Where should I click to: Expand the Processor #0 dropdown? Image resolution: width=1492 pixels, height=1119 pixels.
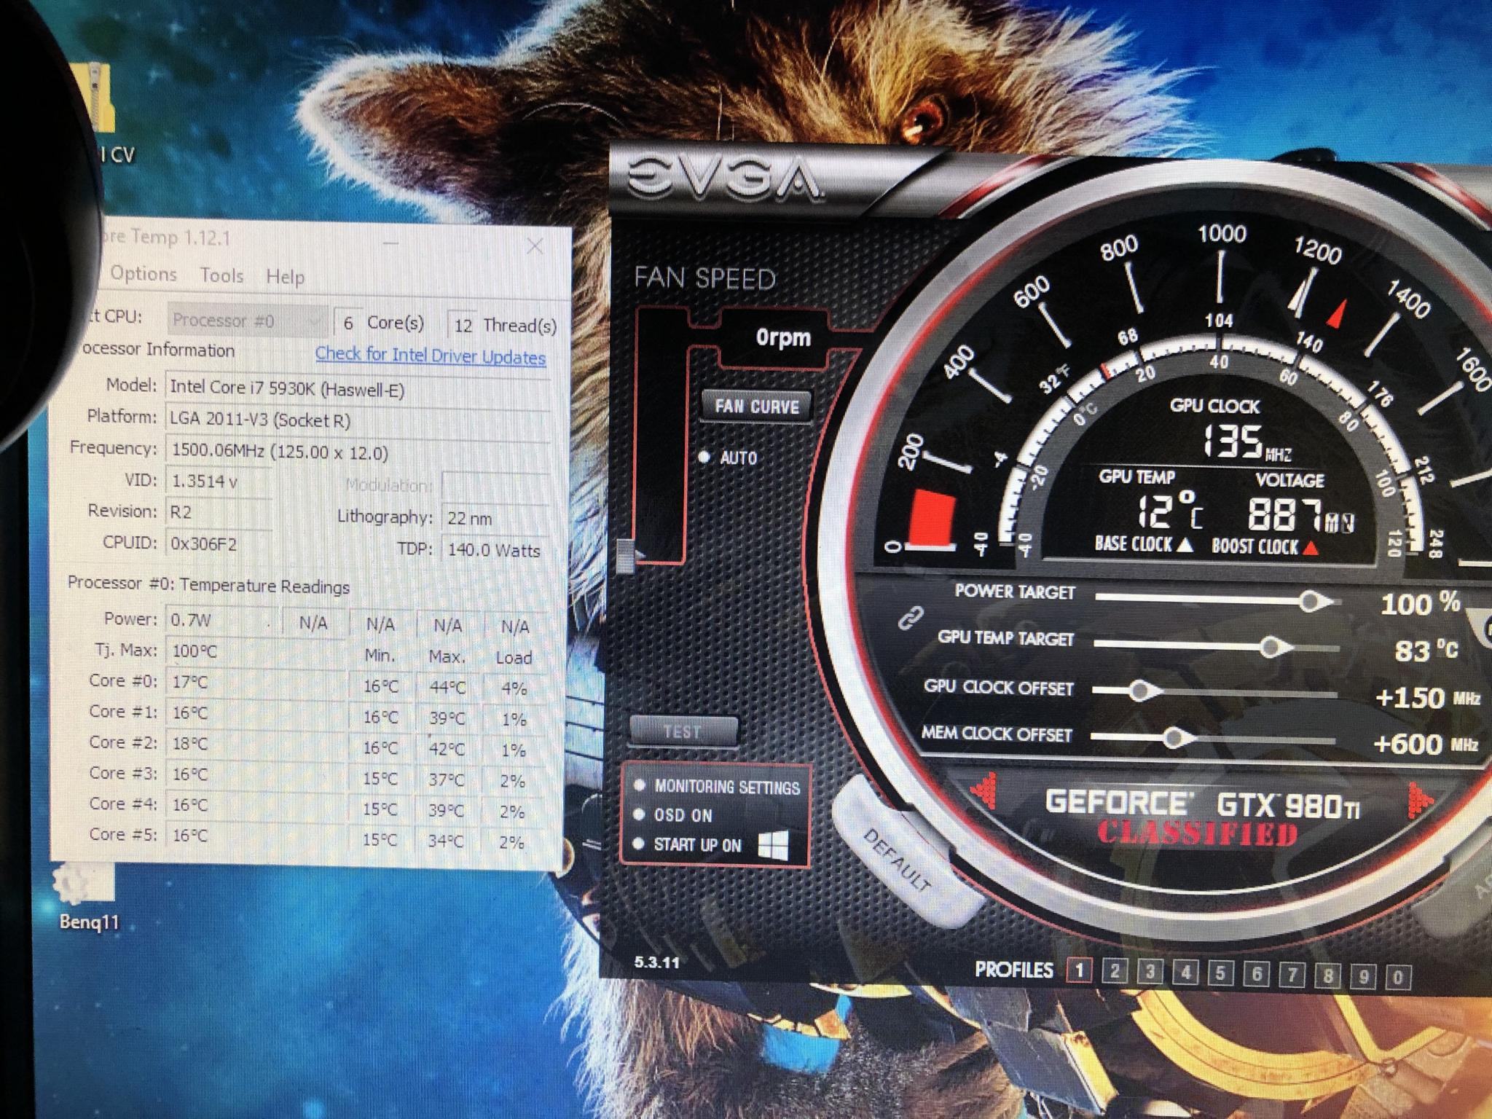pyautogui.click(x=248, y=321)
